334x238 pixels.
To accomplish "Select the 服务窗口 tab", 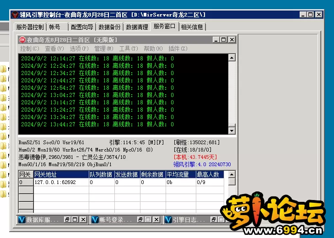I will click(x=164, y=27).
